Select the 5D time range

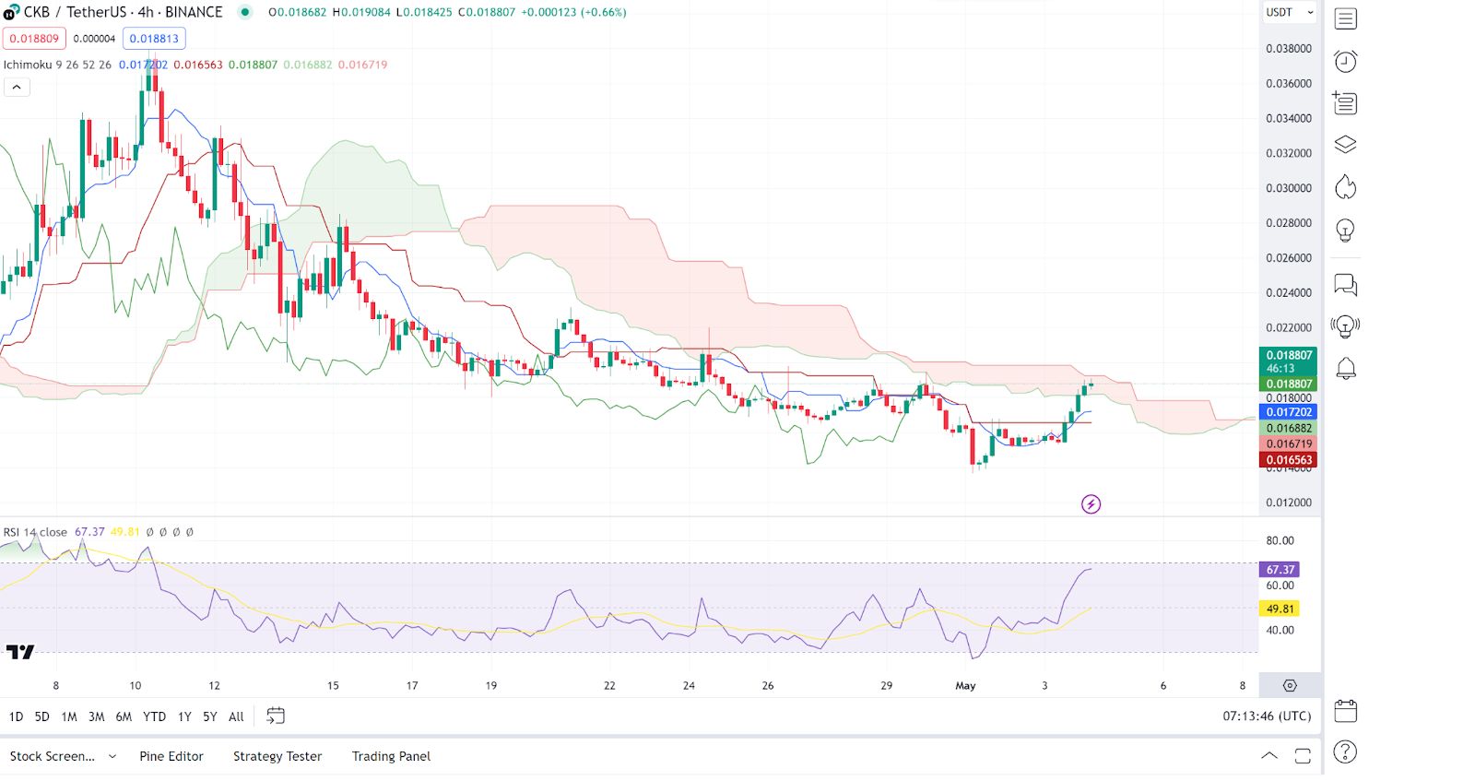tap(42, 716)
